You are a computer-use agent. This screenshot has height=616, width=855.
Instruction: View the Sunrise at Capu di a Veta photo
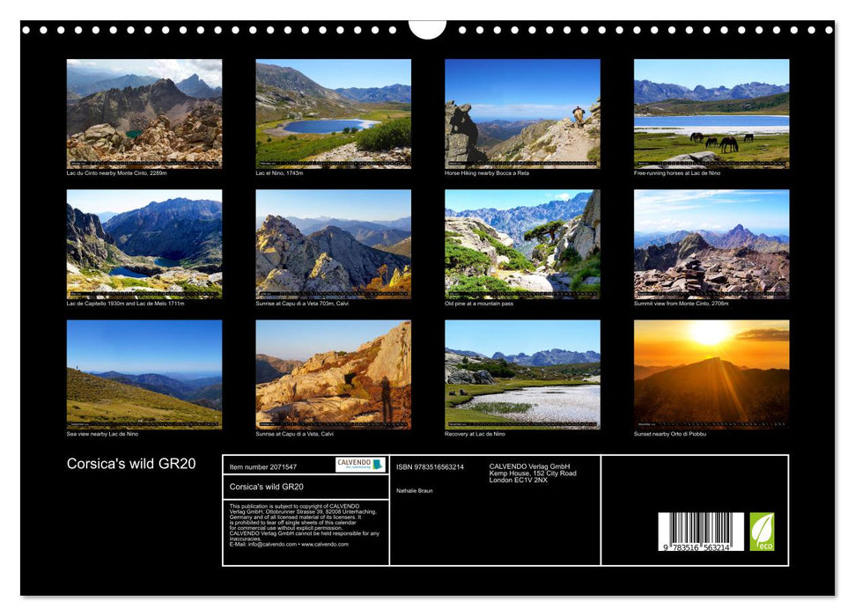point(330,245)
